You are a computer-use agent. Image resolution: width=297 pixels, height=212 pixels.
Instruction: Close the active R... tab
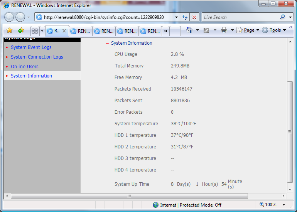[64, 31]
